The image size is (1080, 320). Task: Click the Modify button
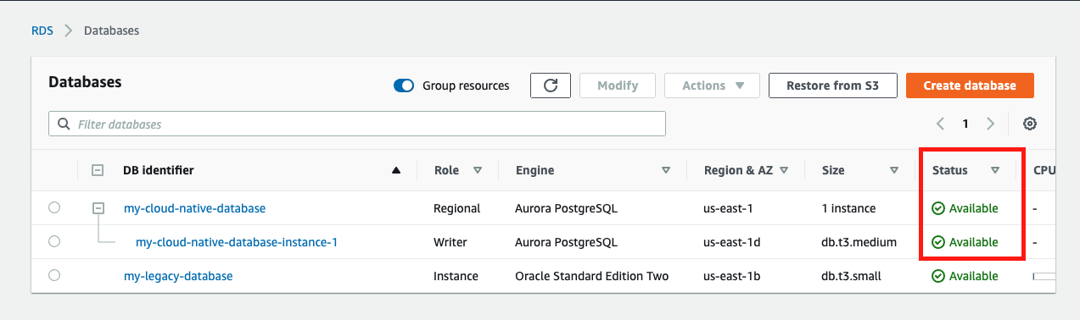point(618,86)
